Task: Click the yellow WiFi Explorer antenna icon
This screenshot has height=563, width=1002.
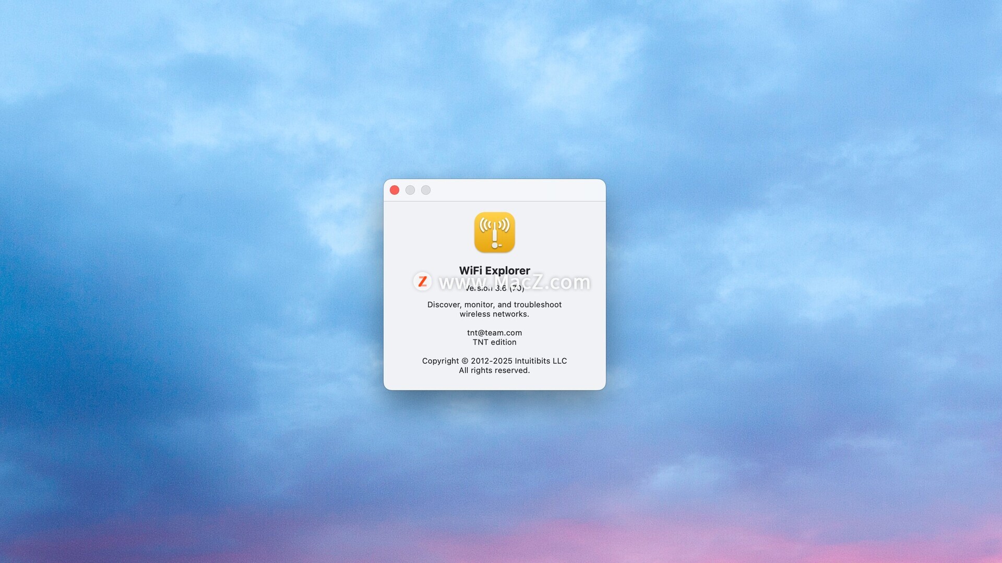Action: click(494, 232)
